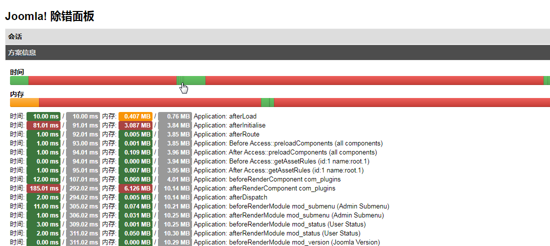Select the 0.060 MB memory badge
This screenshot has height=246, width=550.
pos(135,179)
